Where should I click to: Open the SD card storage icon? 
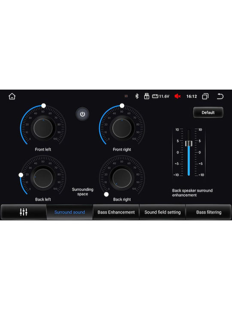click(x=147, y=96)
